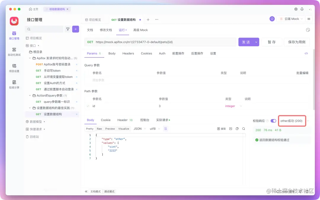Click the 发送 send button
The image size is (320, 200).
click(246, 42)
